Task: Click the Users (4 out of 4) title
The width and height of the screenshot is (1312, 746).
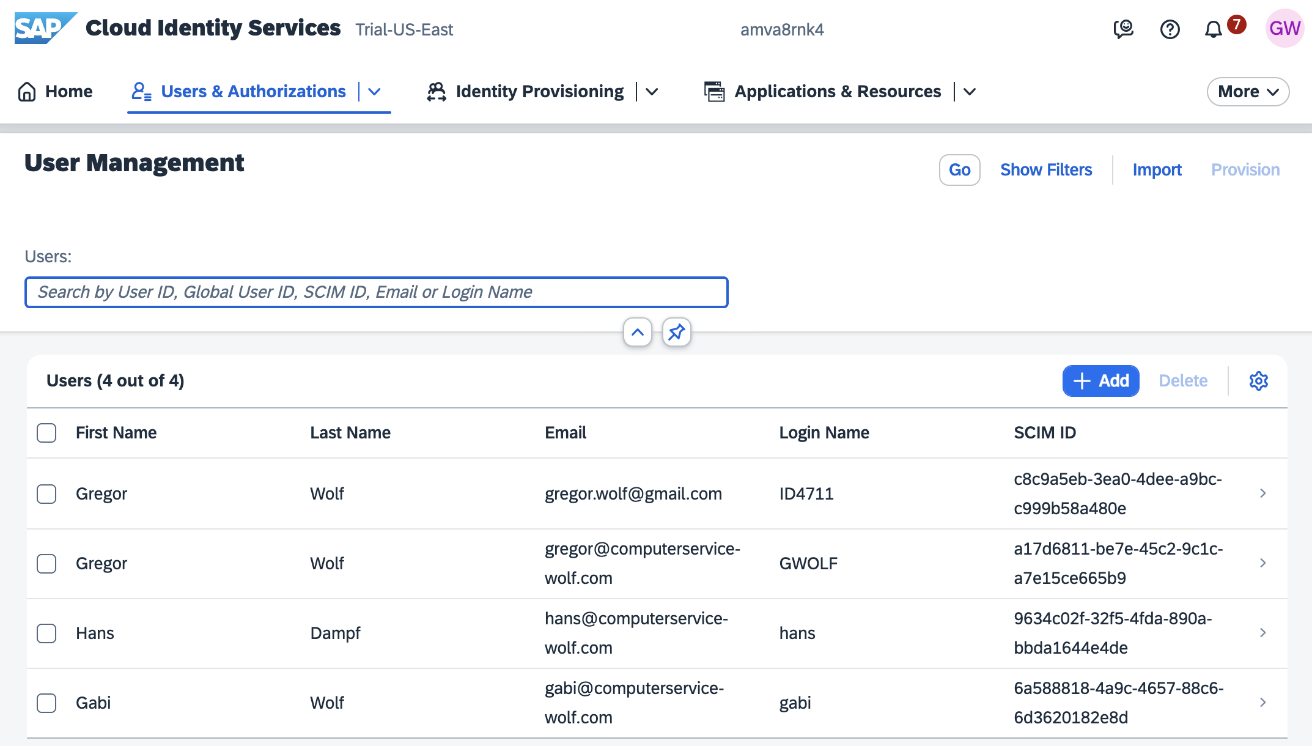Action: 116,380
